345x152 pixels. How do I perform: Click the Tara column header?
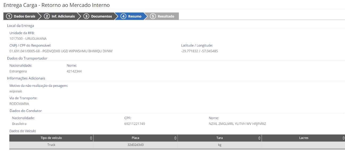click(x=220, y=138)
